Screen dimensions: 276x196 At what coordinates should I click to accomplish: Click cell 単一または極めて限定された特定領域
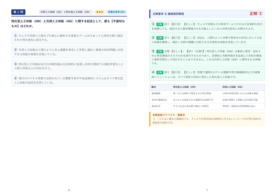tap(192, 94)
